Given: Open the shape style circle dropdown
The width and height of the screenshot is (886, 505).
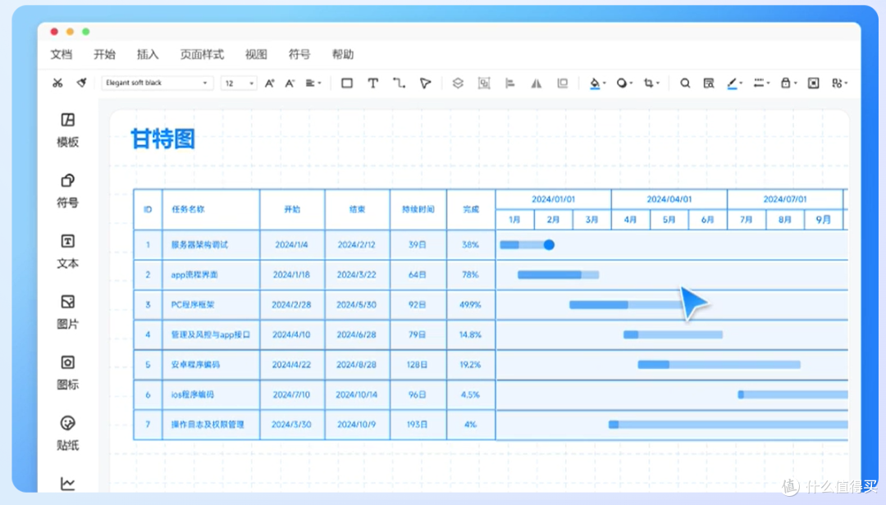Looking at the screenshot, I should 623,83.
